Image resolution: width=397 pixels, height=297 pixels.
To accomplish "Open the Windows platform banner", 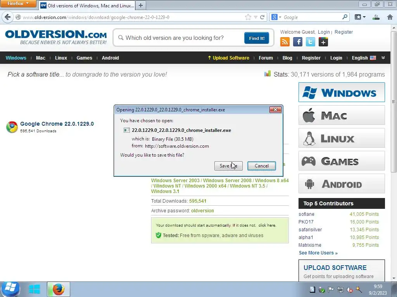I will pyautogui.click(x=342, y=92).
